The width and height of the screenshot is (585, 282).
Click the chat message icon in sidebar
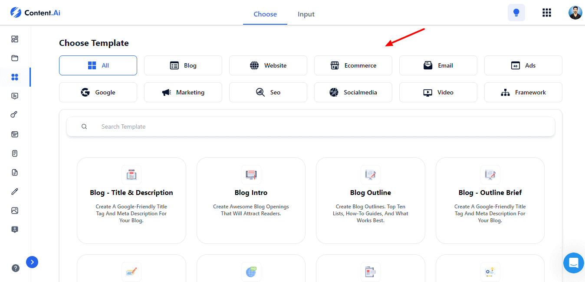(15, 96)
